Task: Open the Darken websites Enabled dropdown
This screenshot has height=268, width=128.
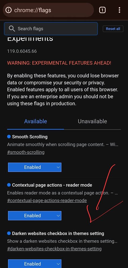Action: coord(35,264)
